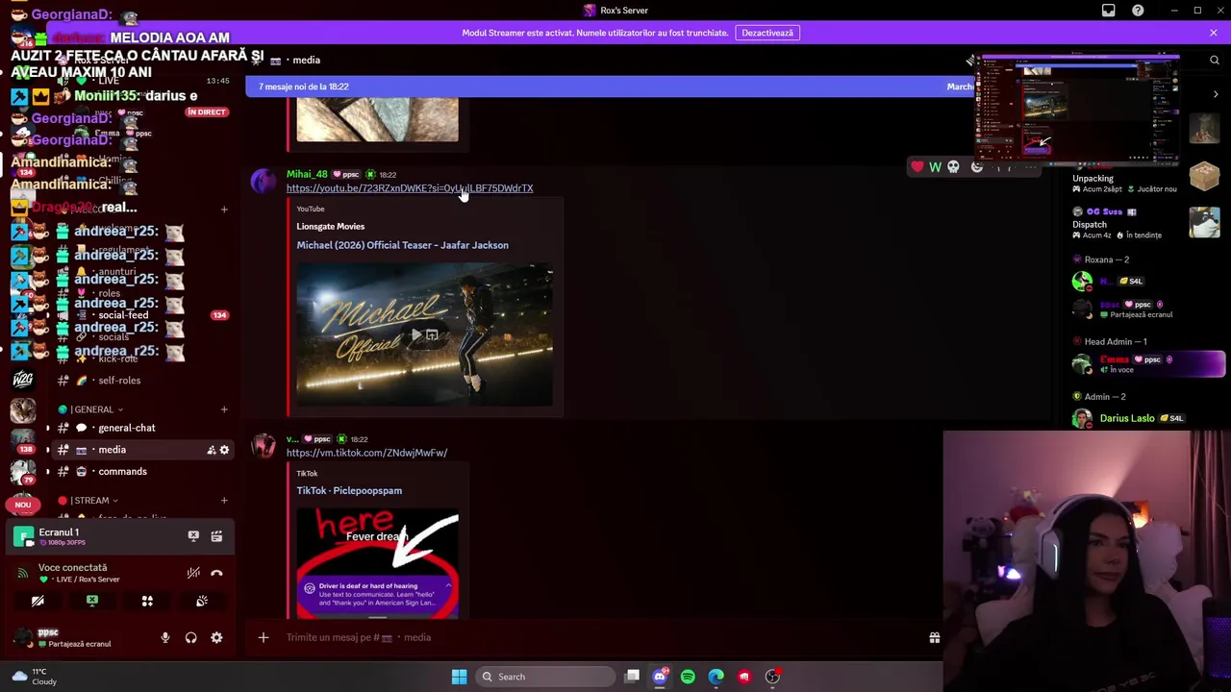Viewport: 1231px width, 692px height.
Task: Deafen with the headphones icon
Action: click(190, 637)
